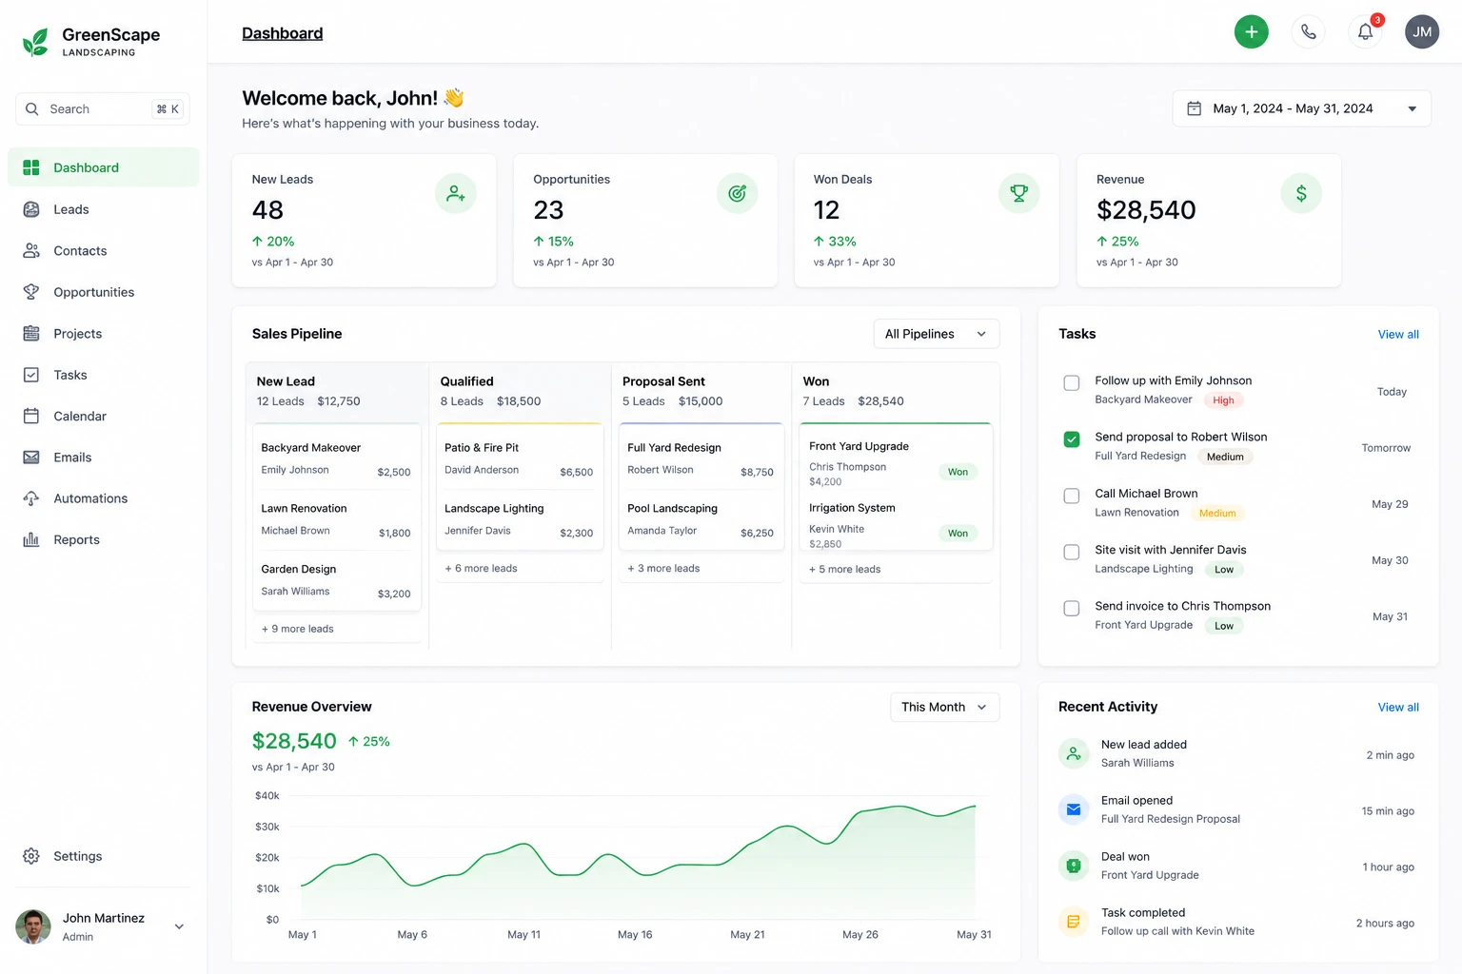Expand 3 more leads in Proposal Sent
The image size is (1462, 974).
[663, 568]
